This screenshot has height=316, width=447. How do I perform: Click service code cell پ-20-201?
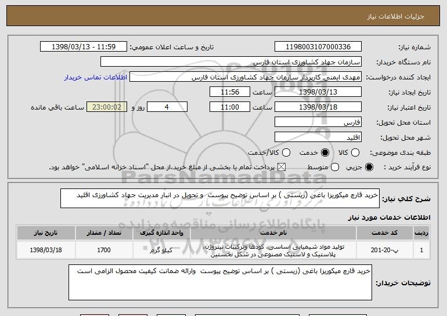pyautogui.click(x=384, y=250)
